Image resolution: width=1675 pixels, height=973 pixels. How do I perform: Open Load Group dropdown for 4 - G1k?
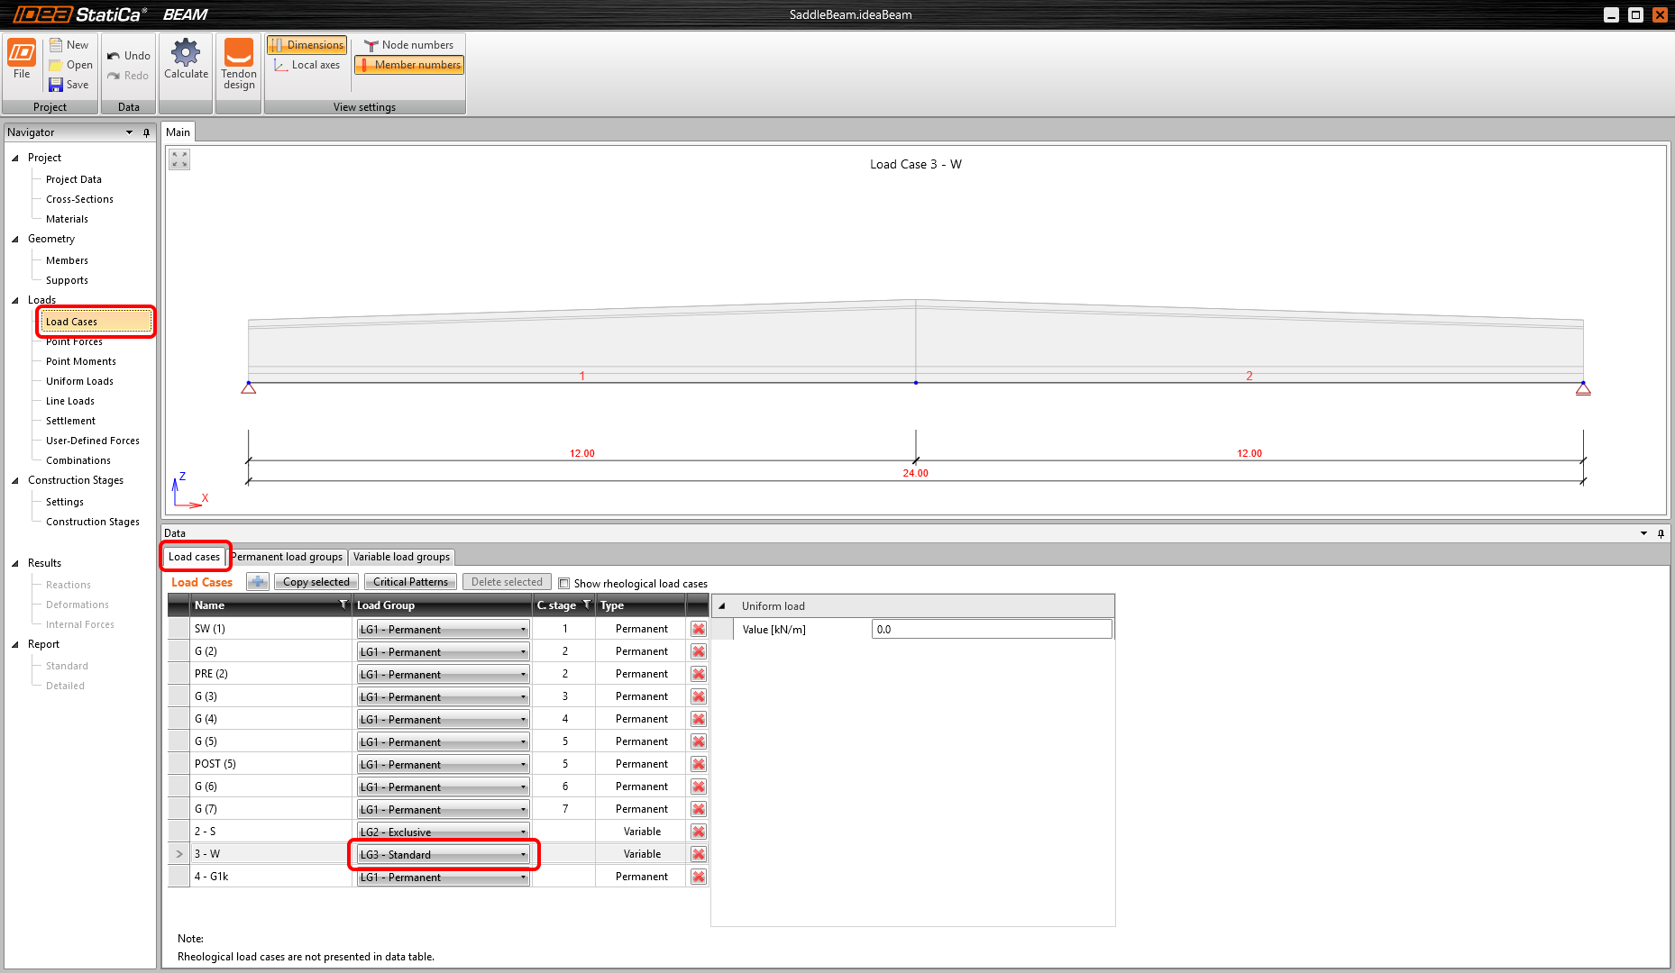click(x=443, y=877)
